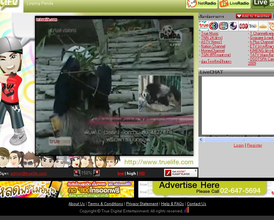Viewport: 274px width, 220px height.
Task: Select the True Music channel logo icon
Action: click(x=204, y=26)
